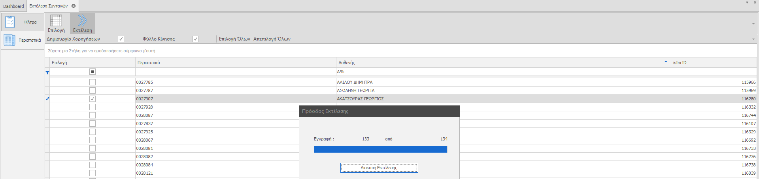759x179 pixels.
Task: Toggle the select-all checkbox in the Επιλογή filter row
Action: tap(93, 72)
